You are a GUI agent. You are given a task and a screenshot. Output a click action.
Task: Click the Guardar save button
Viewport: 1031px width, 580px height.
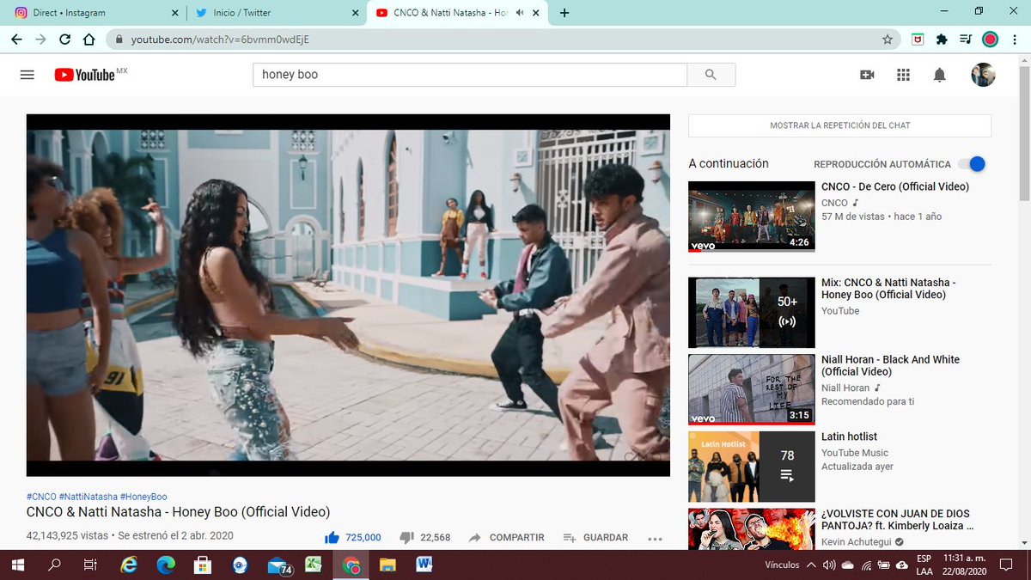595,538
